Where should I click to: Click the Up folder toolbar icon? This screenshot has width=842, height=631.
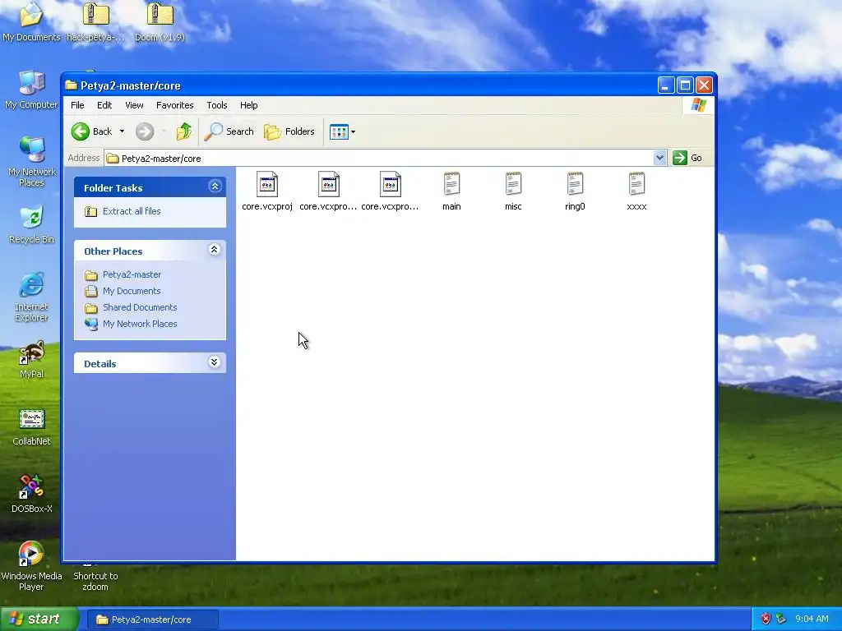(x=183, y=131)
